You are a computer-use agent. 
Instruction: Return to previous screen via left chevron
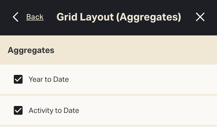16,17
